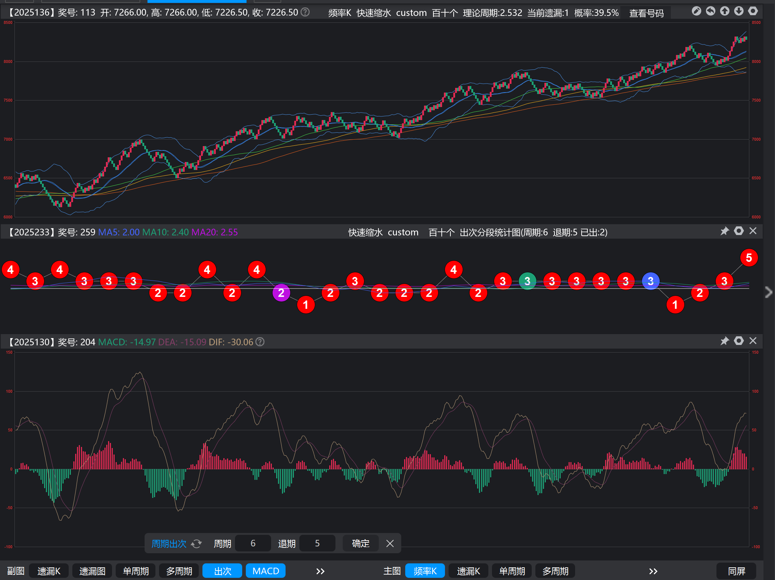Toggle the MACD sub-chart button
Image resolution: width=775 pixels, height=580 pixels.
[x=266, y=571]
